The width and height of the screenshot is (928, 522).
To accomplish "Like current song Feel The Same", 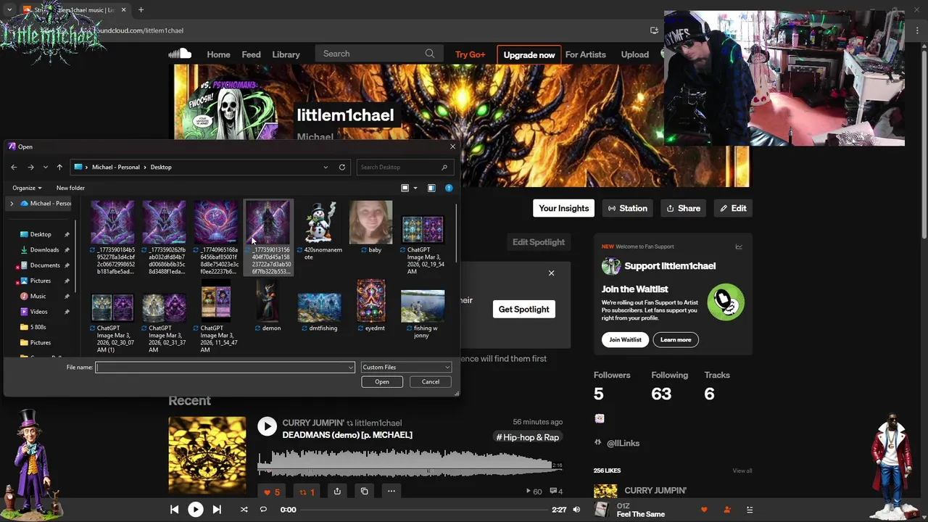I will pyautogui.click(x=704, y=510).
